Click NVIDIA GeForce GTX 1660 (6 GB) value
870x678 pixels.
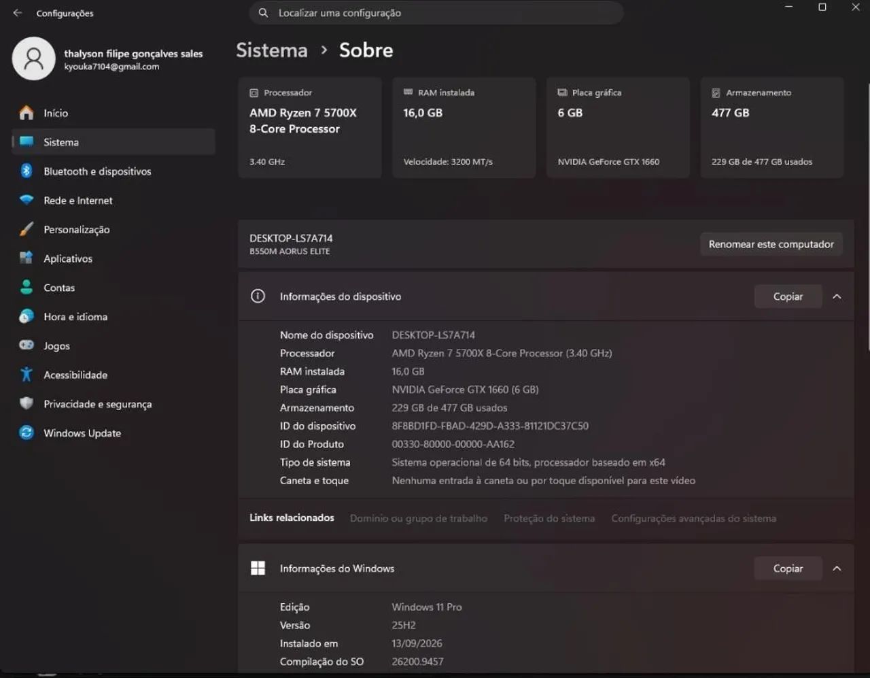465,390
